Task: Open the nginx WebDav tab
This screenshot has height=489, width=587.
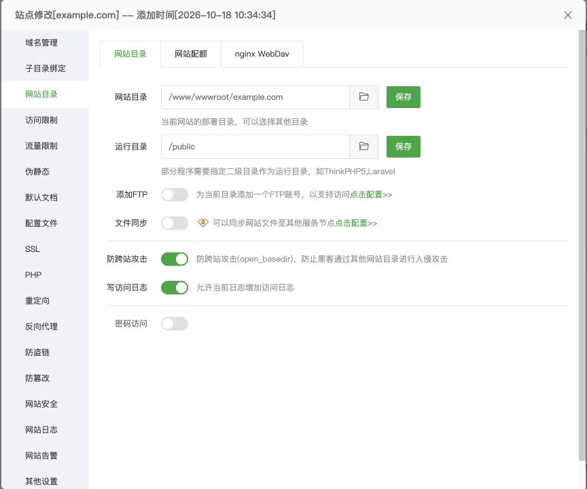Action: click(262, 54)
